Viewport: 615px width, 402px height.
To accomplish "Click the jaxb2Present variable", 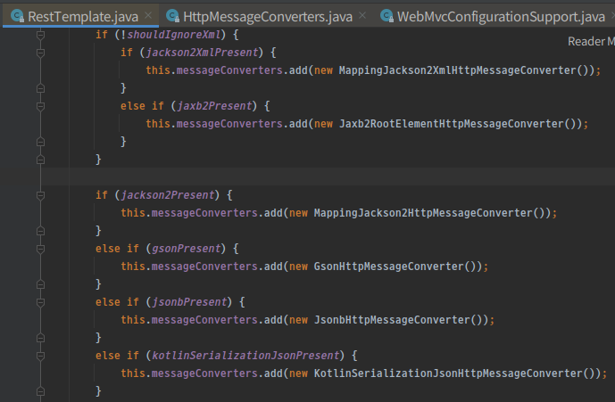I will click(x=214, y=106).
